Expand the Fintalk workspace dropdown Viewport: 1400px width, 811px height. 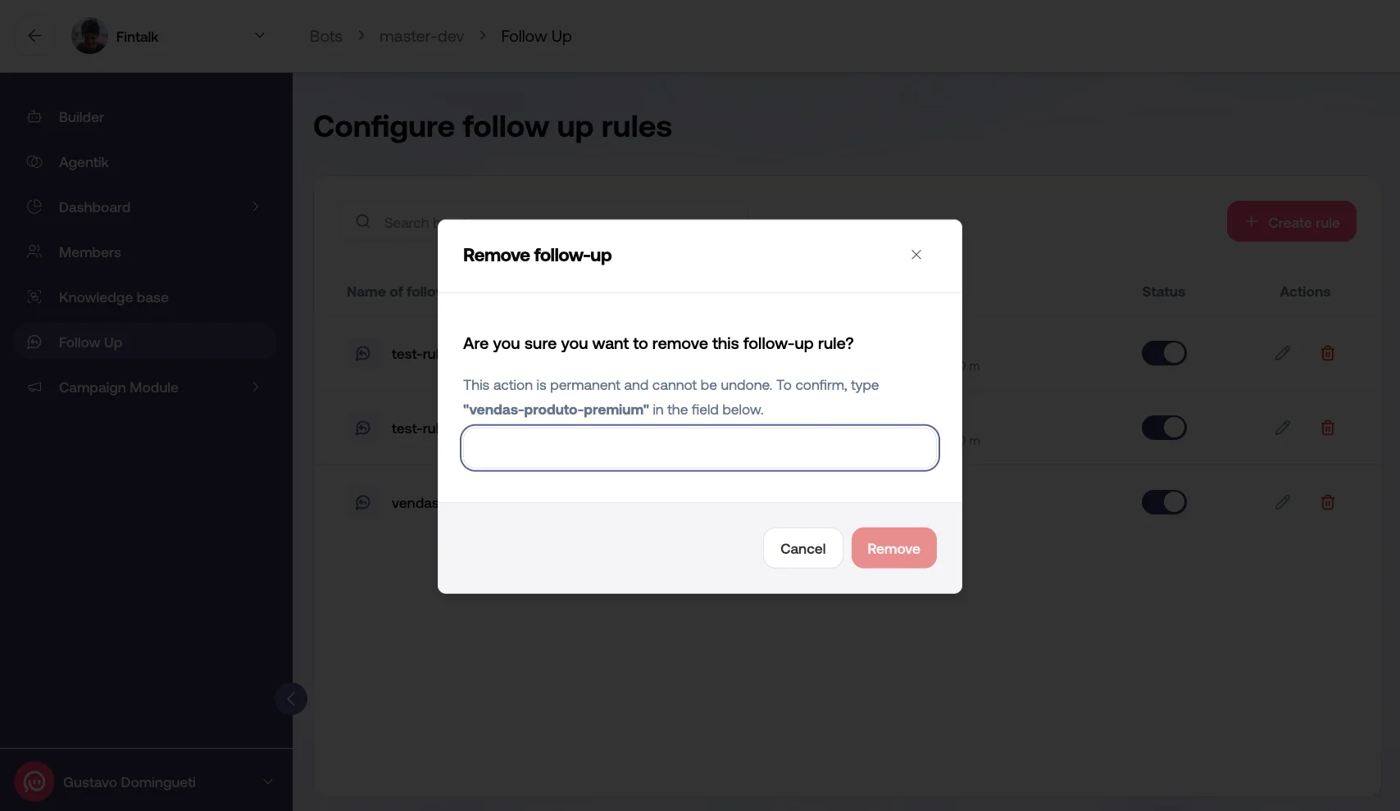point(260,36)
